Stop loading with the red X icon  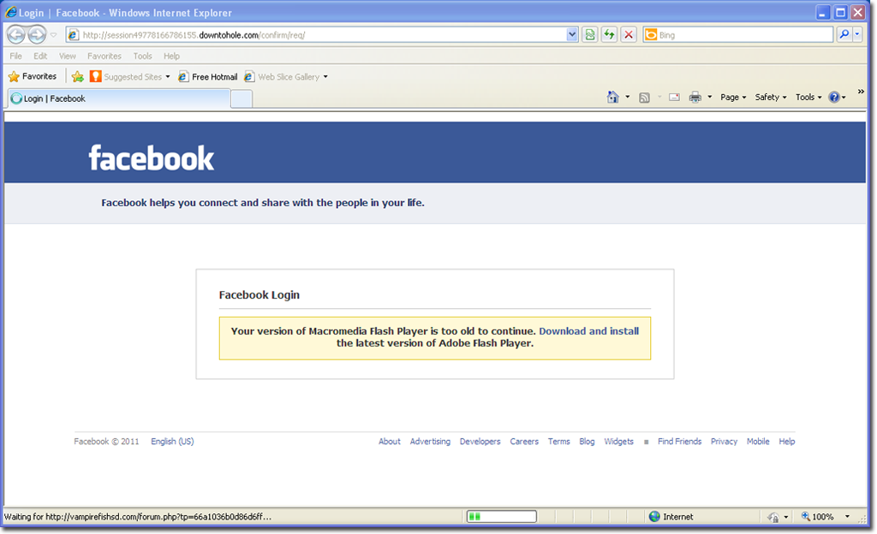coord(629,34)
